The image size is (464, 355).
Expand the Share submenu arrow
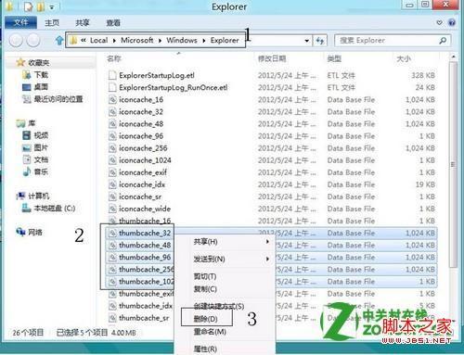(x=267, y=241)
